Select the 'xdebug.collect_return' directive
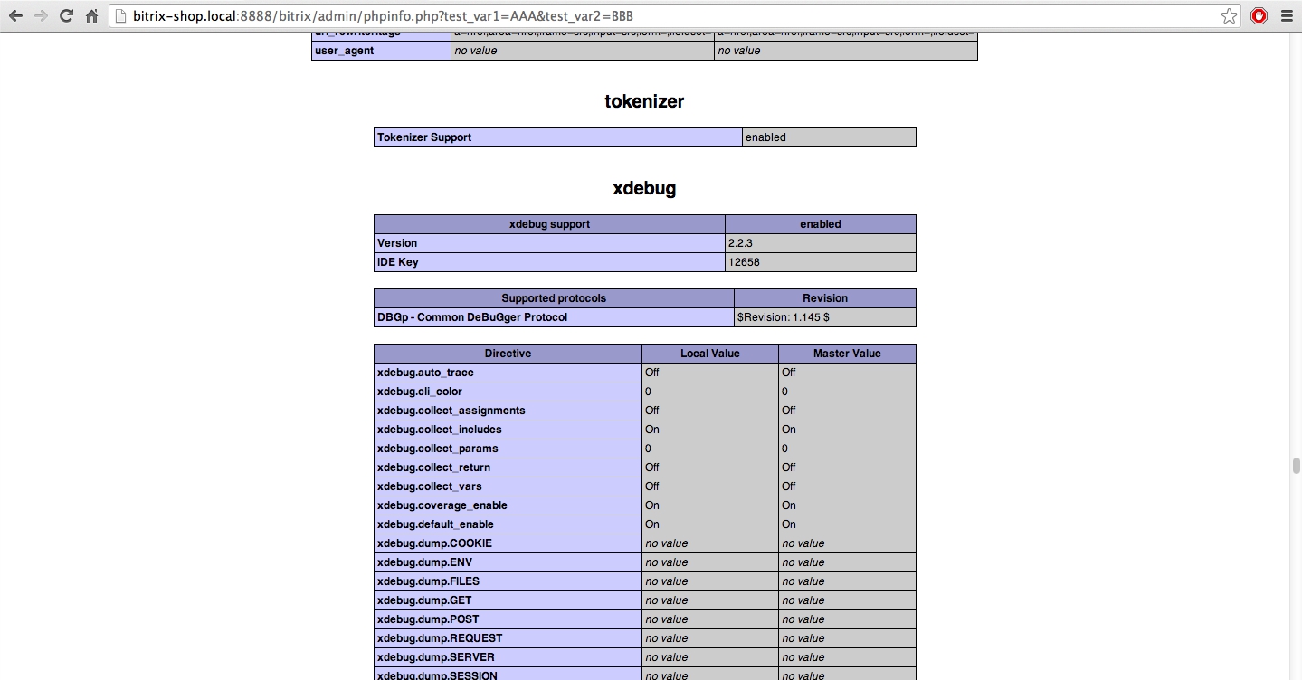The height and width of the screenshot is (680, 1302). pos(508,467)
